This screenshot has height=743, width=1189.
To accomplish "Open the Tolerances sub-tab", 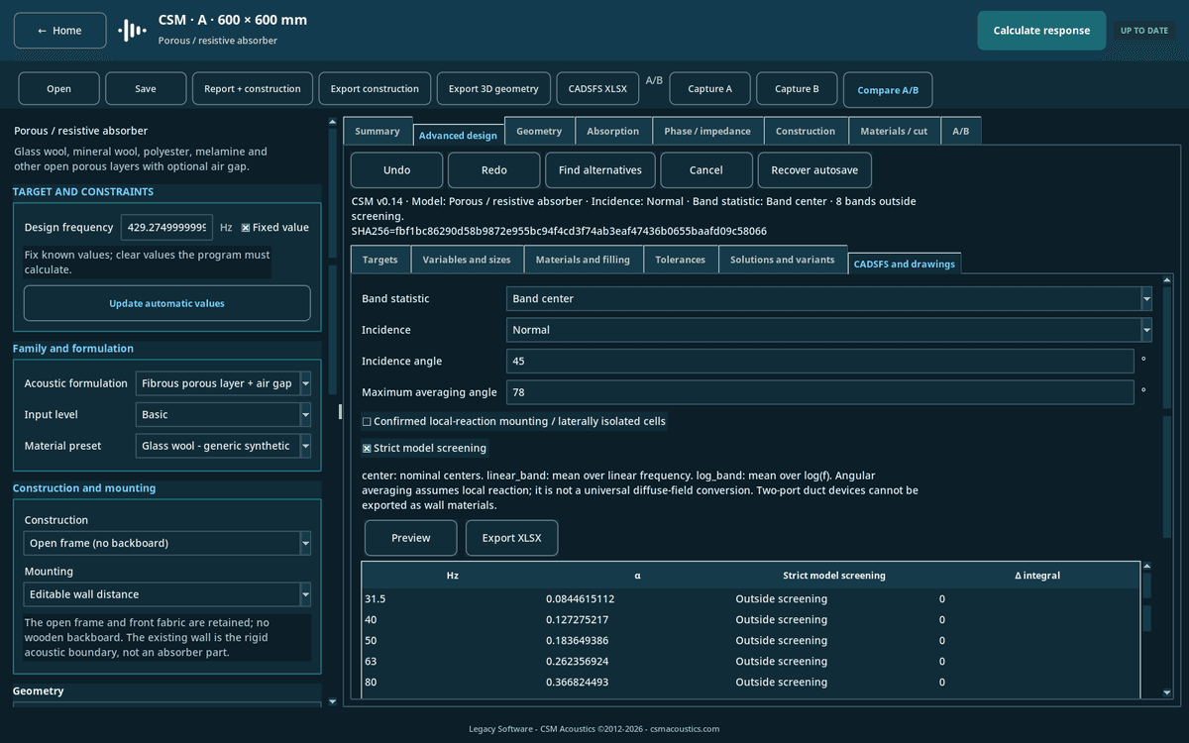I will pos(681,260).
